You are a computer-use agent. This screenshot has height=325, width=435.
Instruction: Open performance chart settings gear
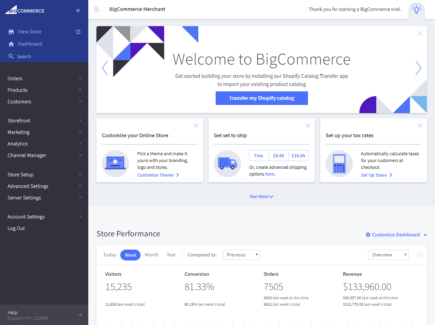point(419,255)
